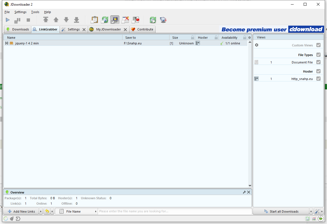Click the scrollbar up arrow in link table

pyautogui.click(x=250, y=42)
